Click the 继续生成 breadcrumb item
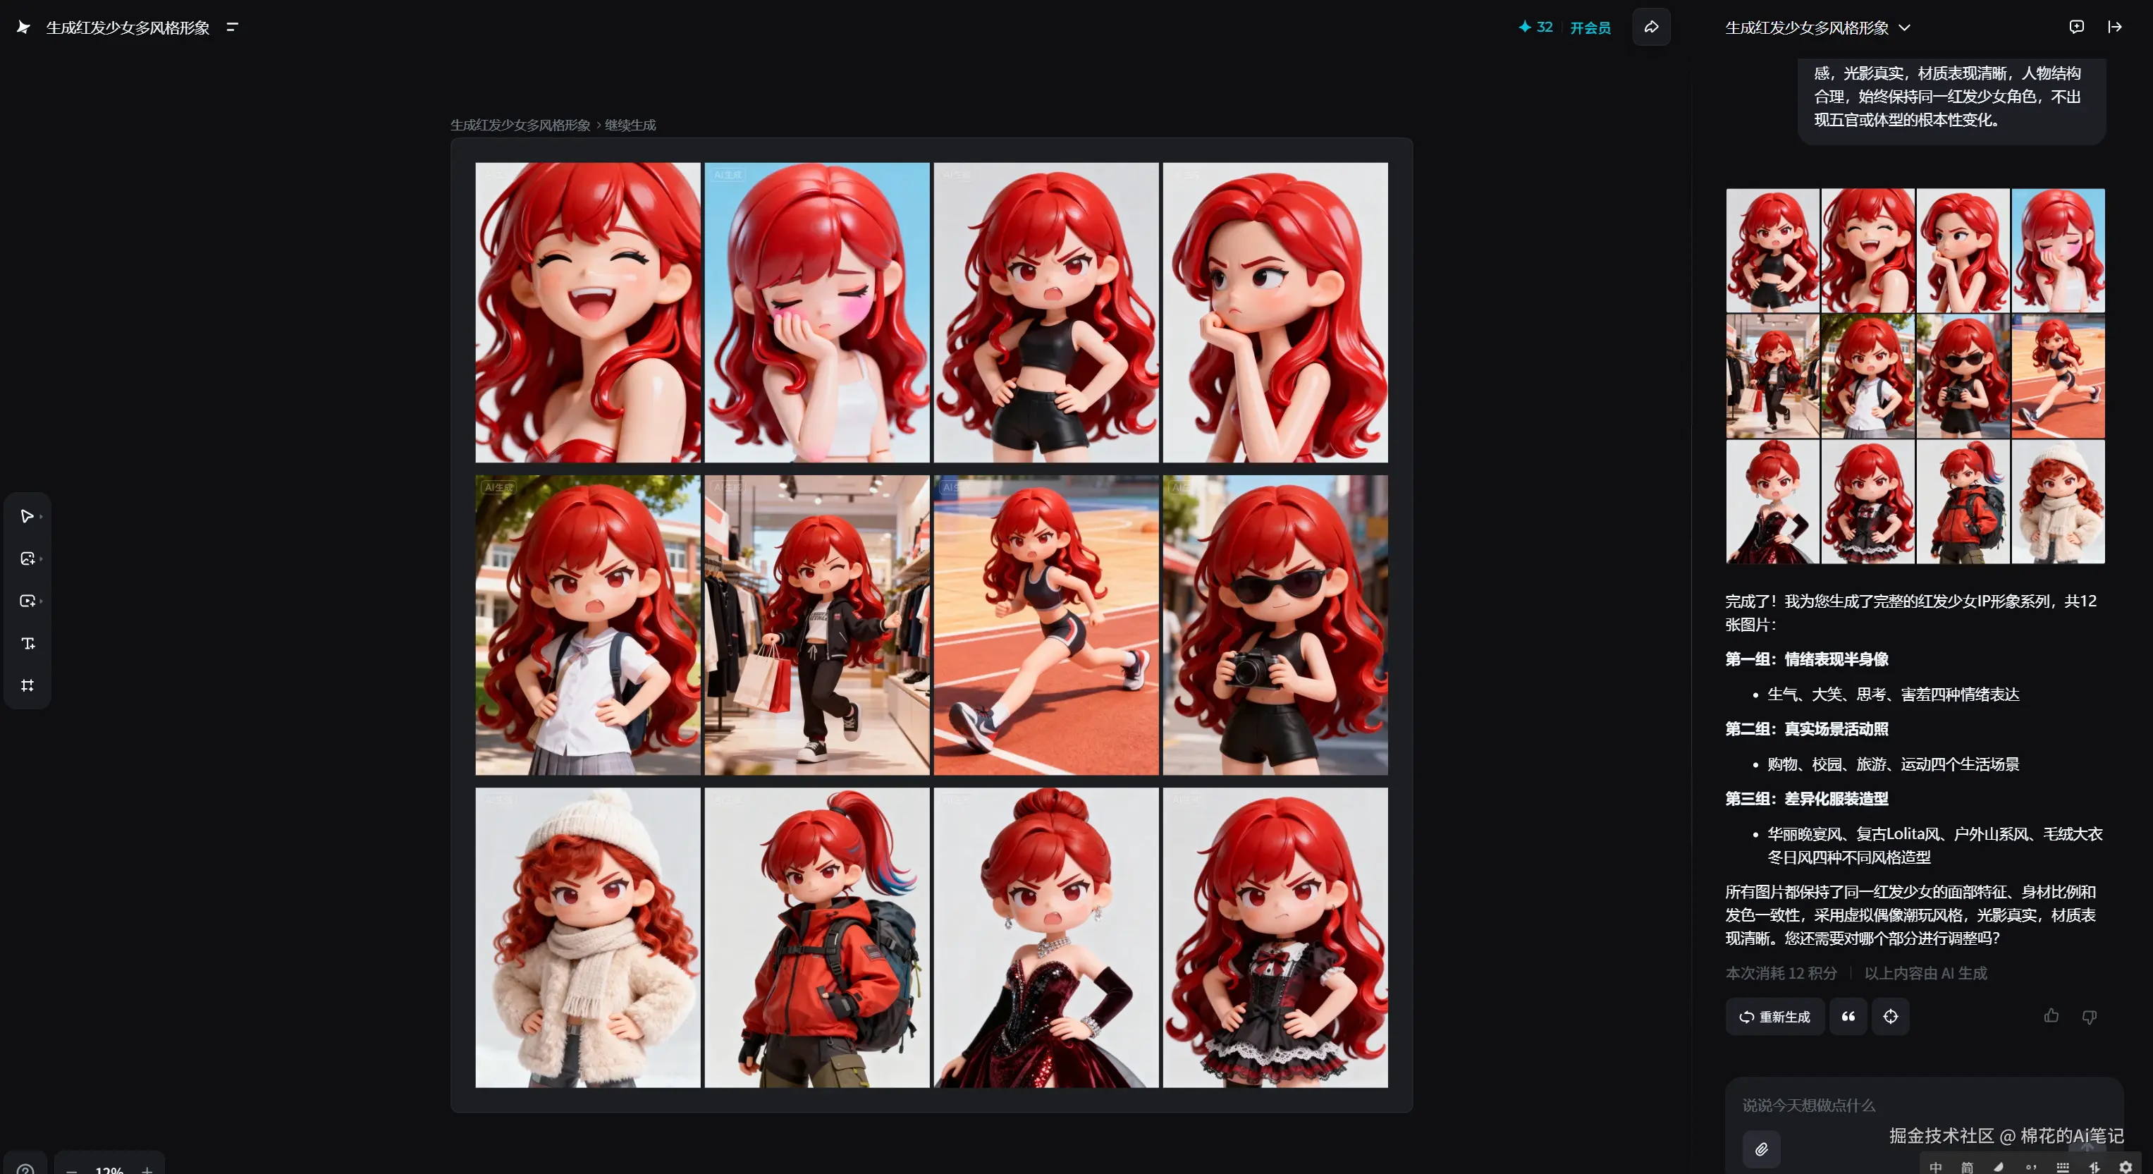This screenshot has width=2153, height=1174. click(x=630, y=125)
